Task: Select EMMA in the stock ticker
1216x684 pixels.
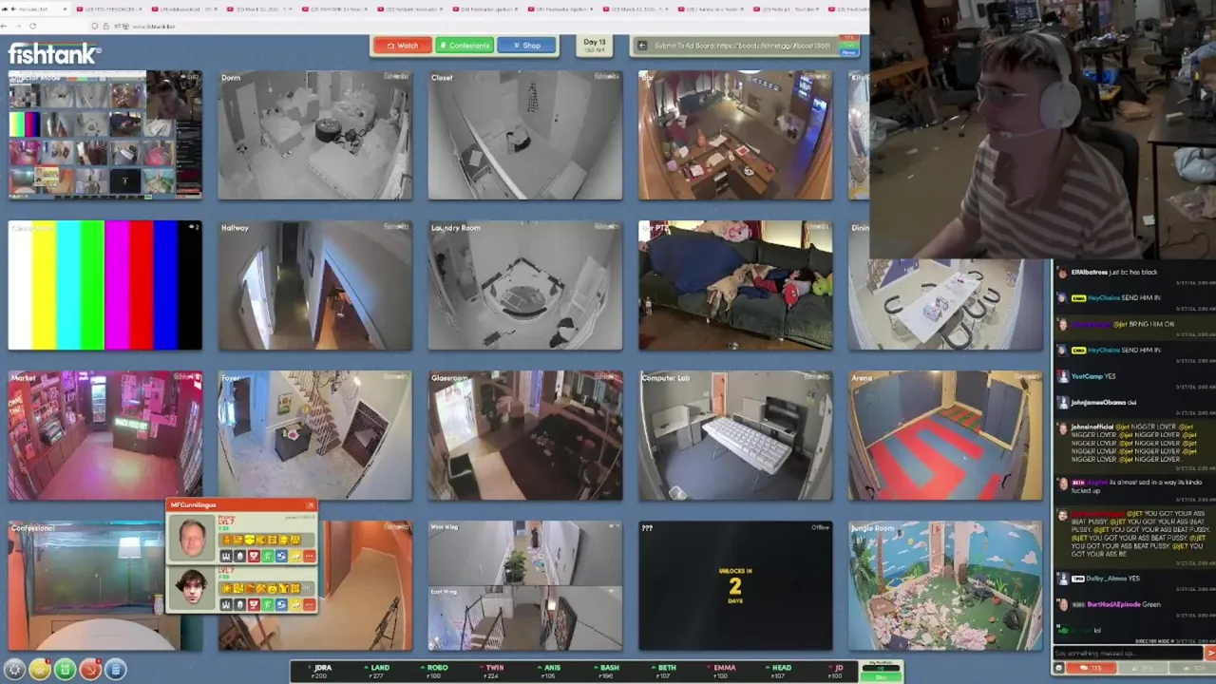Action: [722, 671]
